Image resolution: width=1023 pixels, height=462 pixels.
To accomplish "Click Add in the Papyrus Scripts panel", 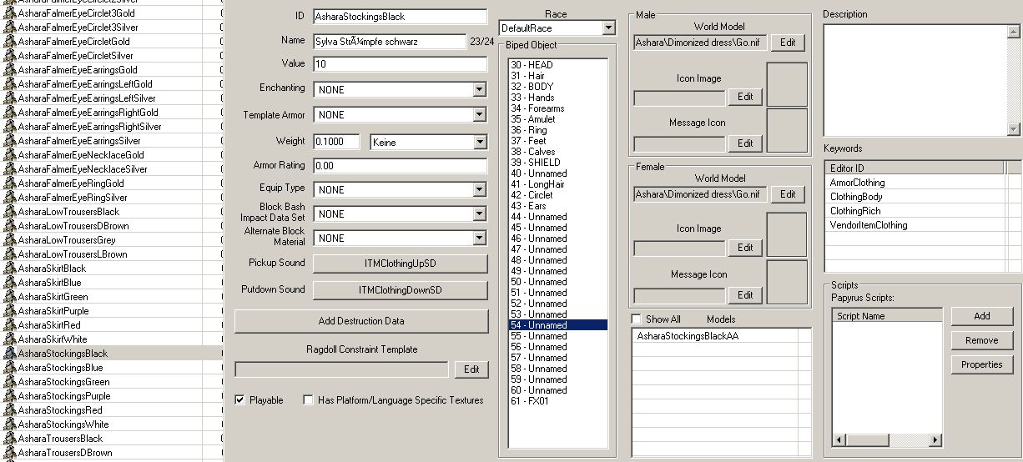I will click(981, 316).
